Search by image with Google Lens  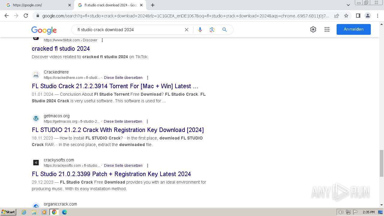pos(212,30)
